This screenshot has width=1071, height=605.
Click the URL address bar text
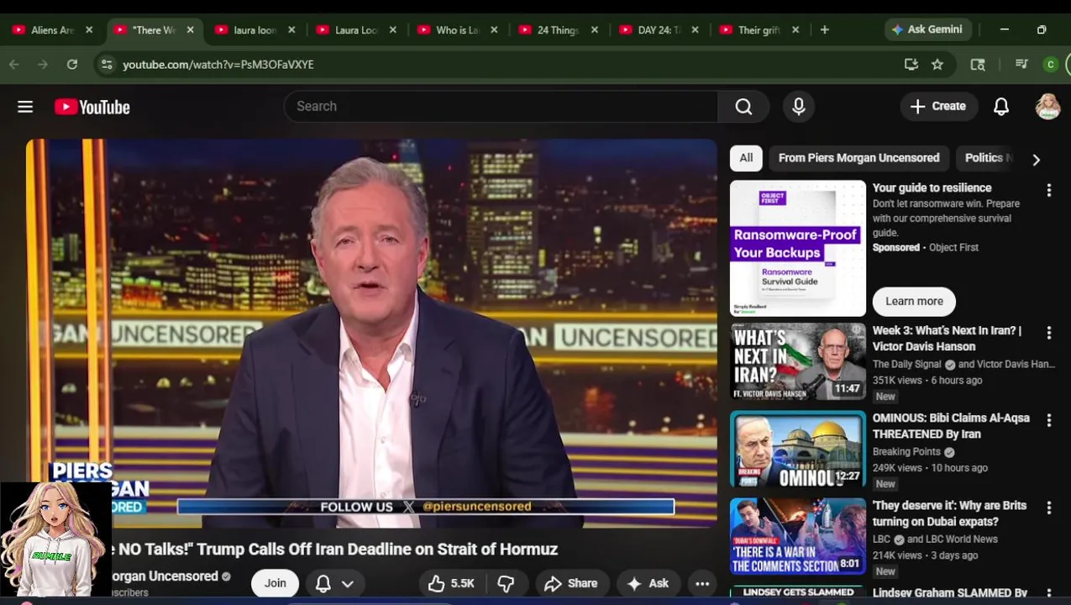coord(218,64)
